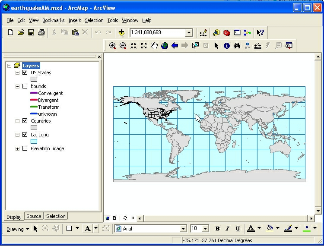
Task: Open the Bookmarks menu
Action: pyautogui.click(x=53, y=20)
